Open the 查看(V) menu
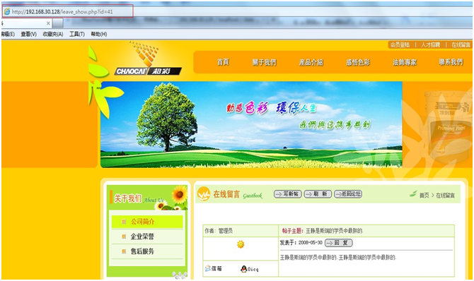The width and height of the screenshot is (474, 281). [x=29, y=34]
